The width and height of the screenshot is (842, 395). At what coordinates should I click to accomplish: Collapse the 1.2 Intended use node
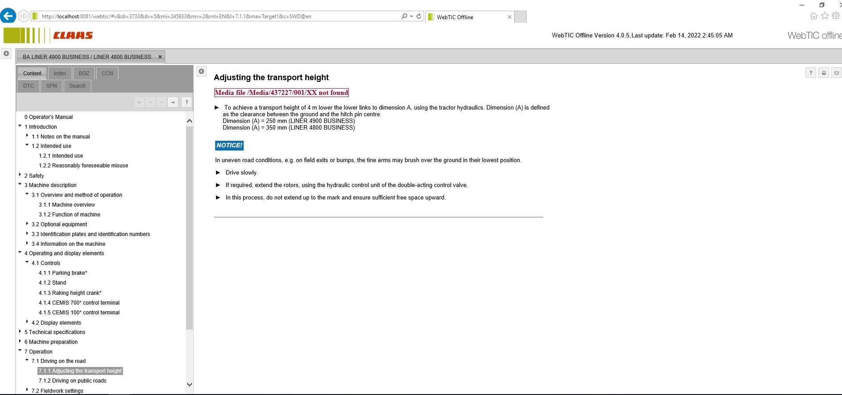(x=27, y=145)
